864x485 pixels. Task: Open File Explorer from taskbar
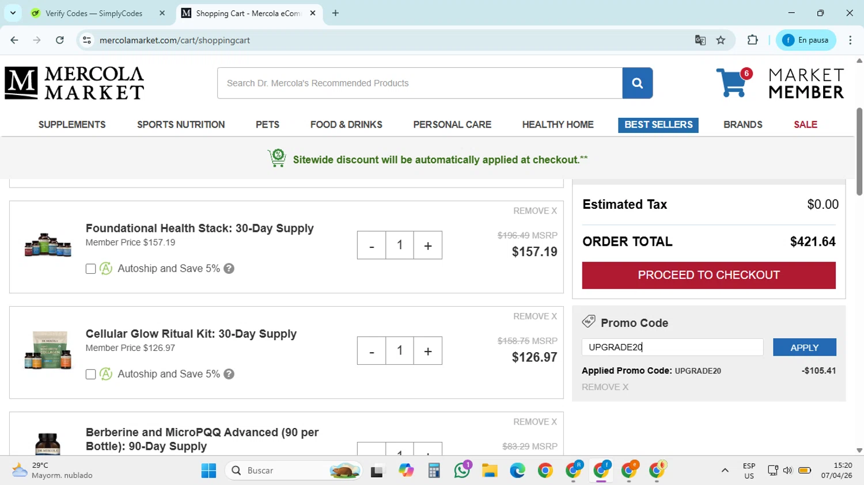point(490,471)
